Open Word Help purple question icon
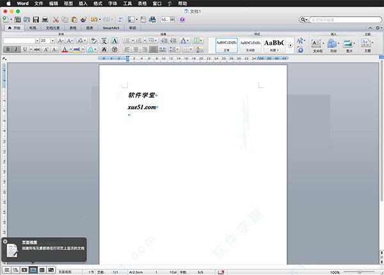Viewport: 384px width, 275px height. point(182,20)
